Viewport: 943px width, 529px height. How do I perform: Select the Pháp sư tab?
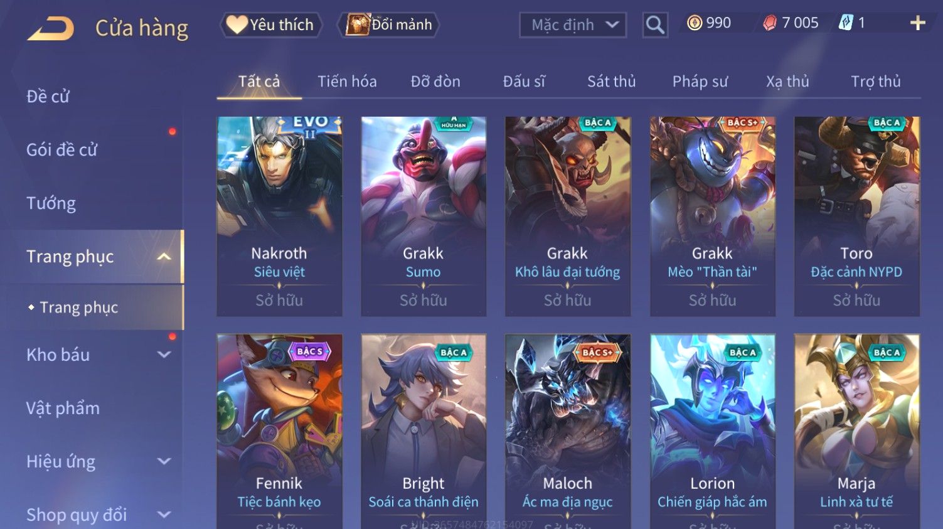coord(700,82)
